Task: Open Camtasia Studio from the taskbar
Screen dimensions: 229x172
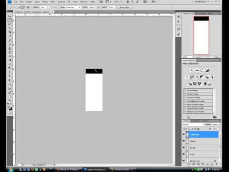Action: (x=123, y=170)
